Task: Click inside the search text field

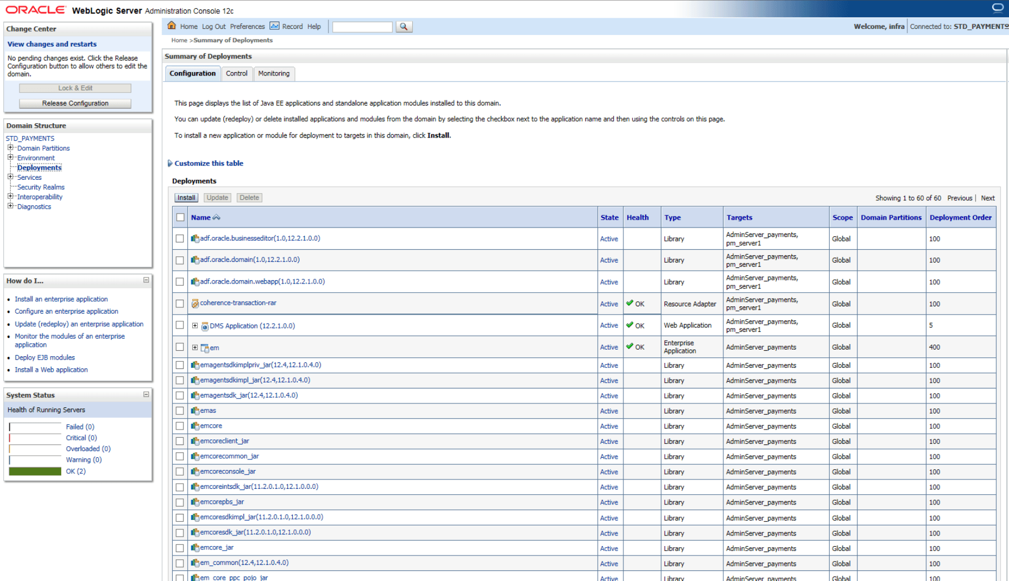Action: (362, 26)
